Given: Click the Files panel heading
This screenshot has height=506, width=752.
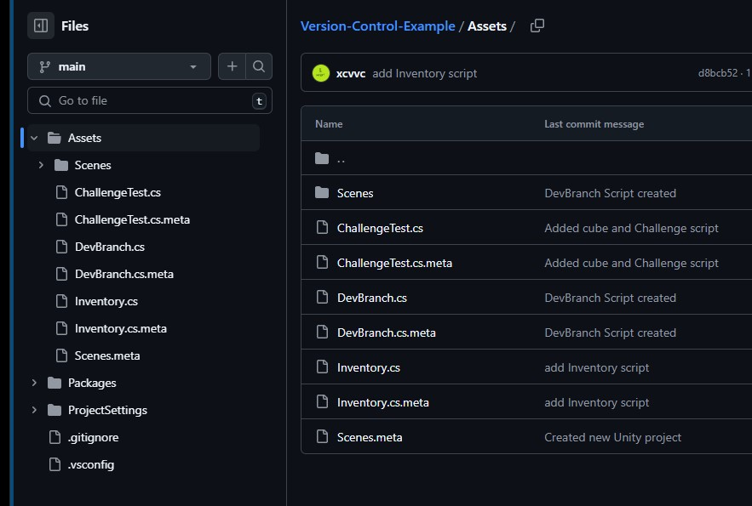Looking at the screenshot, I should [x=75, y=26].
